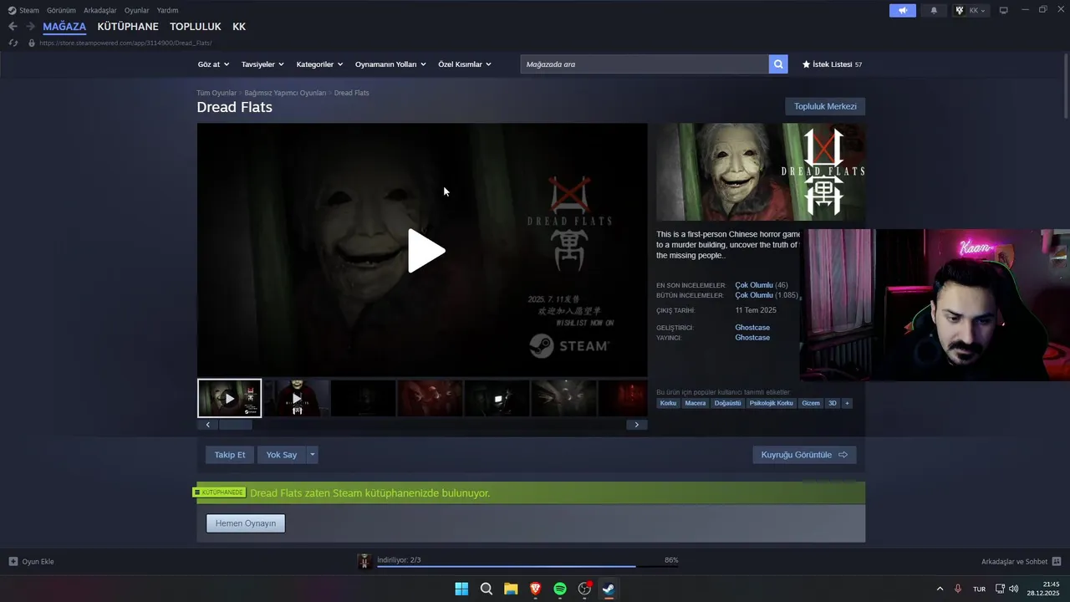Click Tüm Oyunlar breadcrumb
This screenshot has height=602, width=1070.
pyautogui.click(x=217, y=93)
